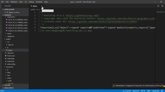This screenshot has height=92, width=165.
Task: Open the View menu
Action: [21, 2]
